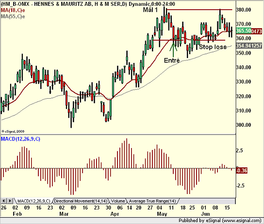Click the -0.36 MACD value tag
The width and height of the screenshot is (264, 224).
click(x=242, y=171)
